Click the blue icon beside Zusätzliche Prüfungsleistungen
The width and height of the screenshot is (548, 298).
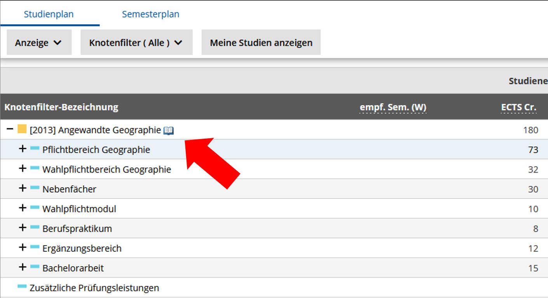click(22, 286)
